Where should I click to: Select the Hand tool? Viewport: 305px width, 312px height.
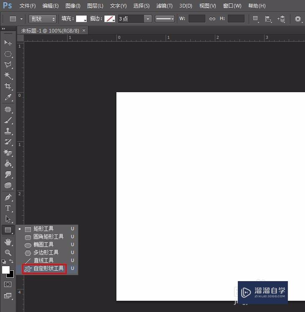pyautogui.click(x=8, y=242)
